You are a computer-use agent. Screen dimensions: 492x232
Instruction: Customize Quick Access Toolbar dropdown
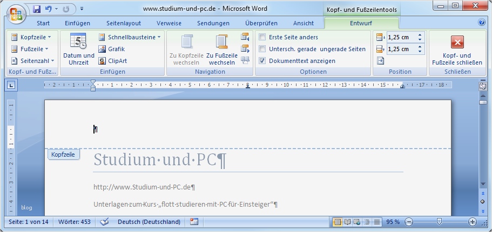(82, 9)
